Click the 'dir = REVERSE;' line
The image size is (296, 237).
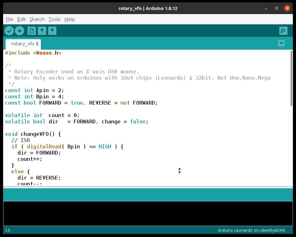(39, 177)
